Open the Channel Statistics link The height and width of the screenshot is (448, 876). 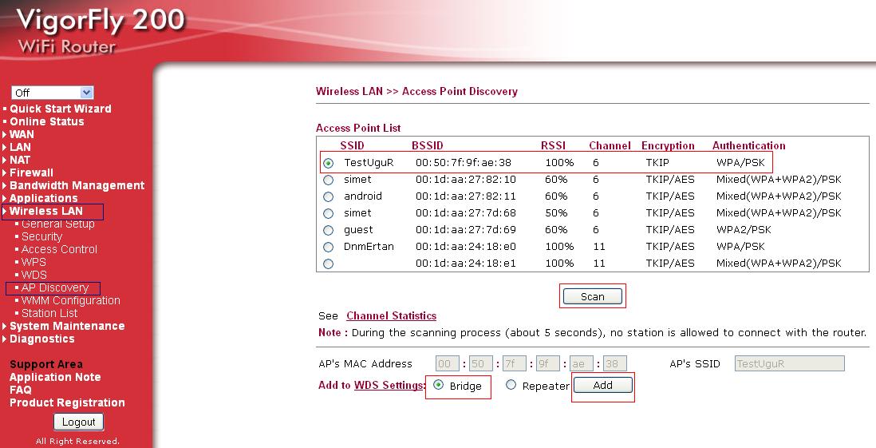[x=391, y=316]
